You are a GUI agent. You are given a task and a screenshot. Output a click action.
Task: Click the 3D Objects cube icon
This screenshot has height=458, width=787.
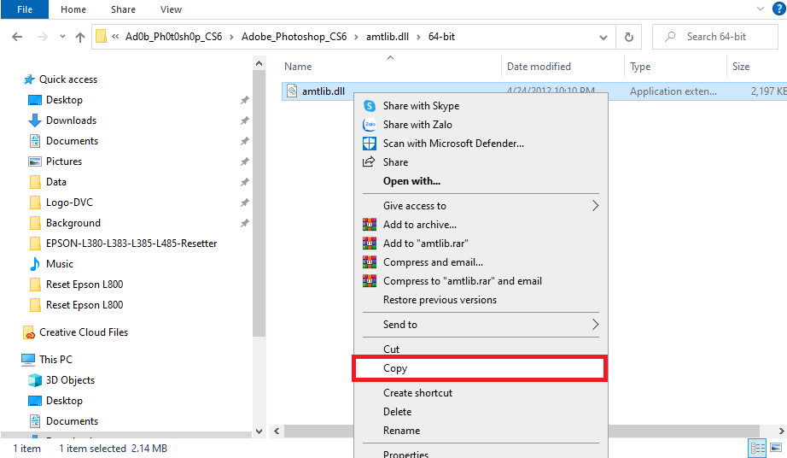pyautogui.click(x=35, y=380)
